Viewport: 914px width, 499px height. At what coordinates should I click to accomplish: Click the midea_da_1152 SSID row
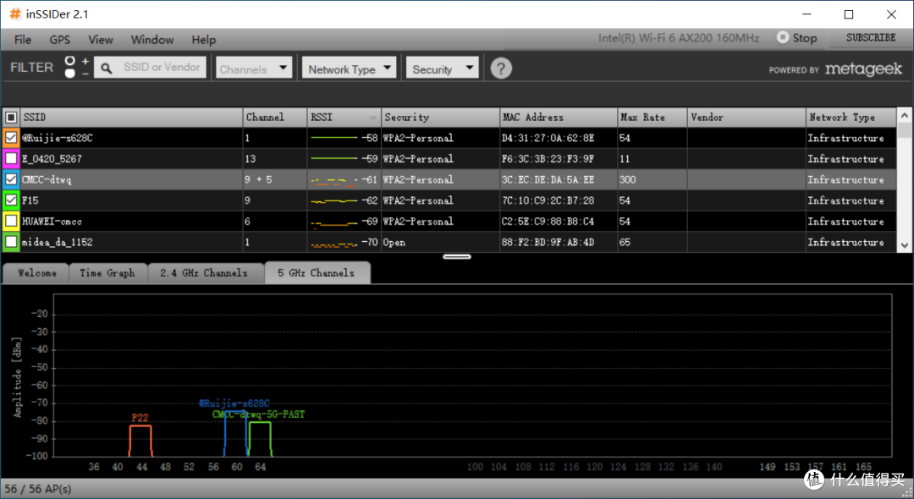click(x=131, y=242)
